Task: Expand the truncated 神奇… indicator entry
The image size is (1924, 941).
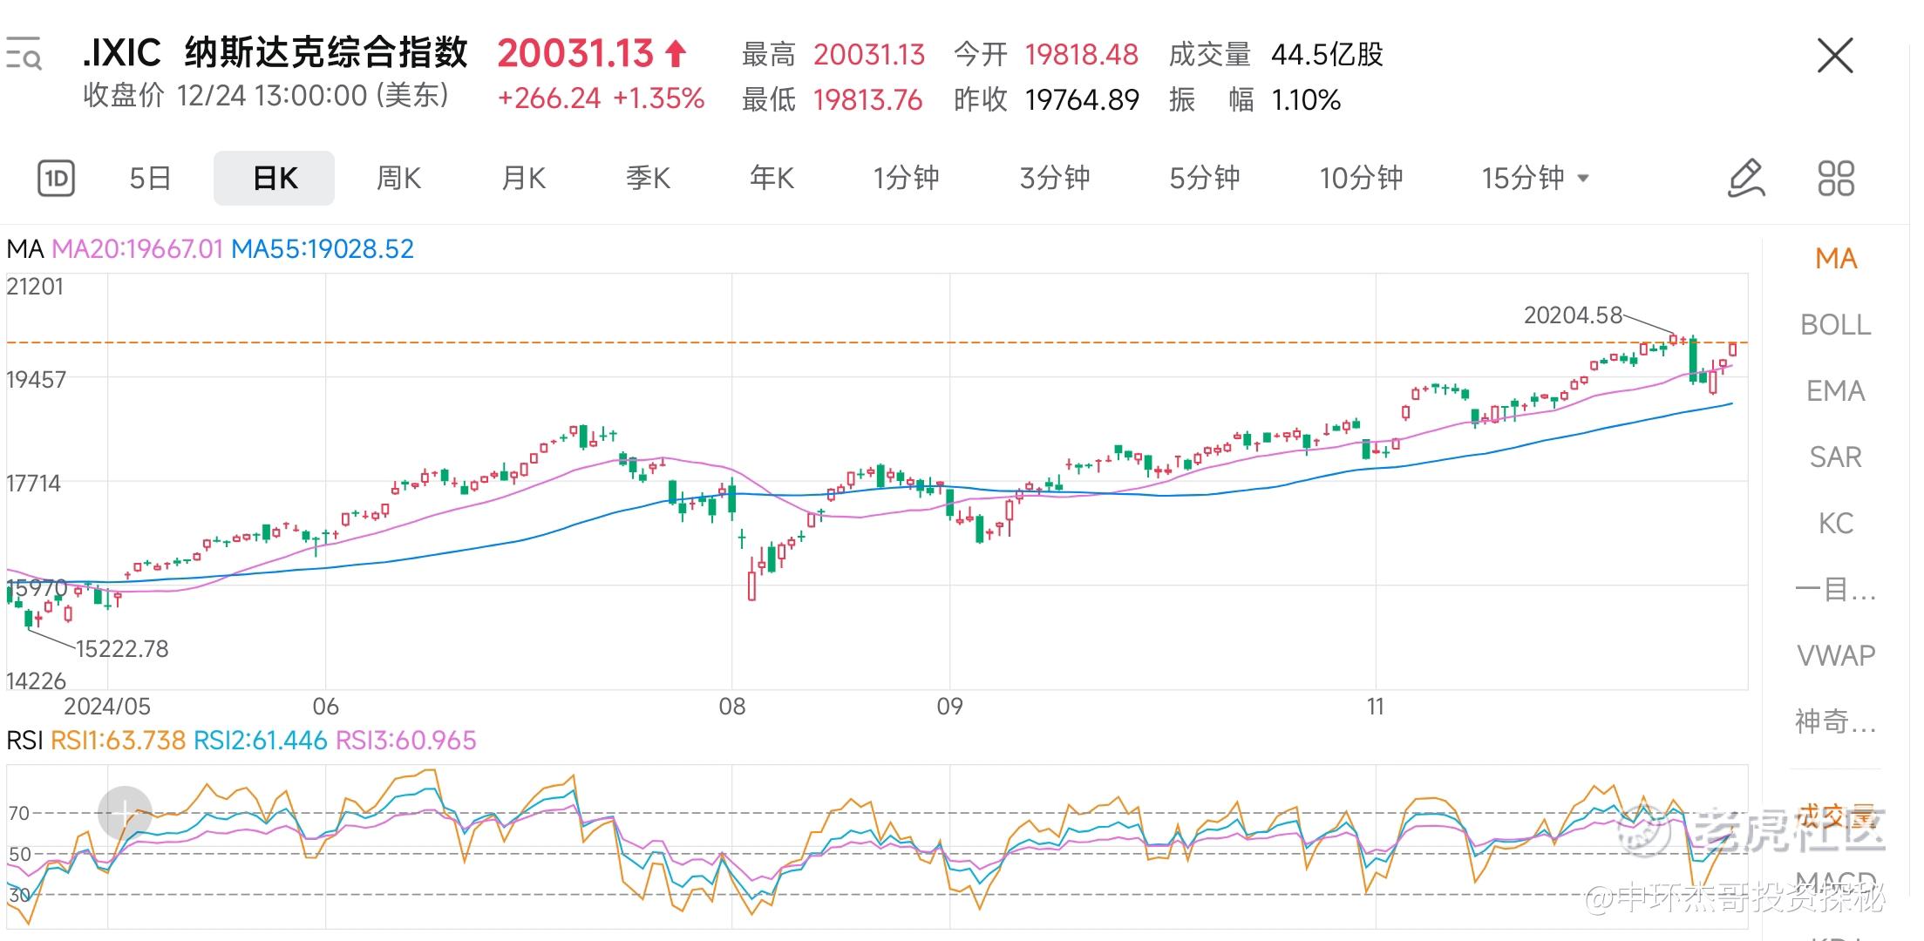Action: point(1836,721)
